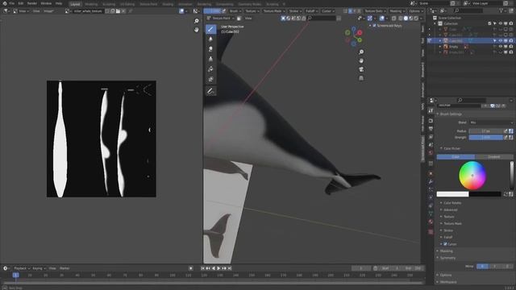Play the timeline animation
This screenshot has width=516, height=290.
tap(218, 268)
